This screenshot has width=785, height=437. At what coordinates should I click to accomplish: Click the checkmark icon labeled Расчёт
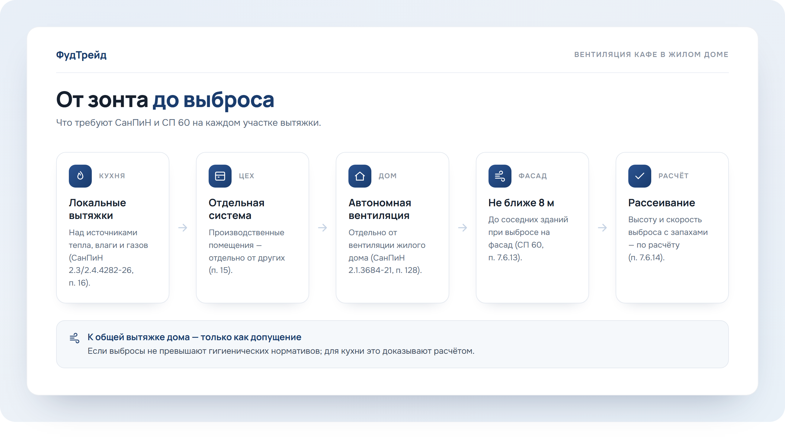[x=640, y=176]
